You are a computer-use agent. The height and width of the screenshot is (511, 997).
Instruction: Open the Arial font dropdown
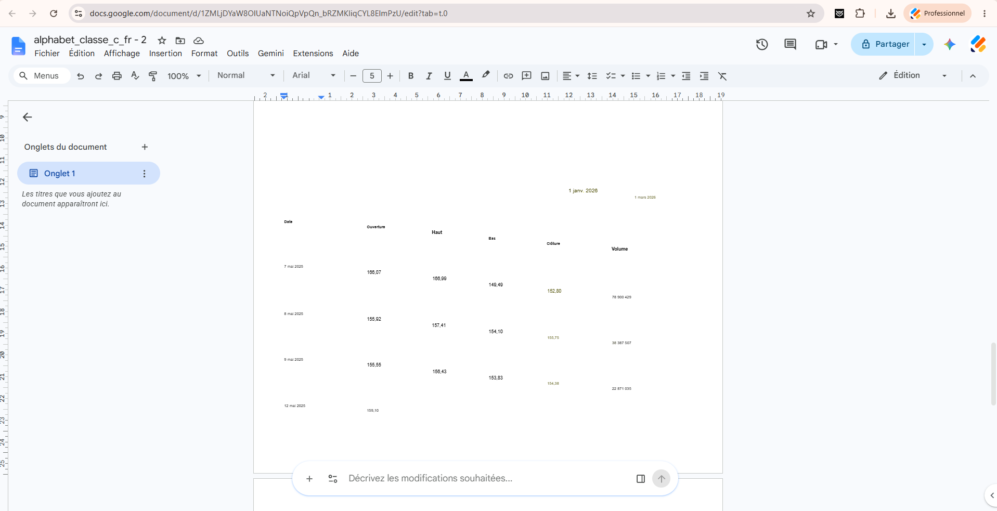tap(314, 75)
